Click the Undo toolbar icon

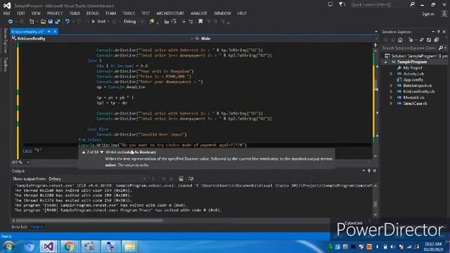[67, 22]
